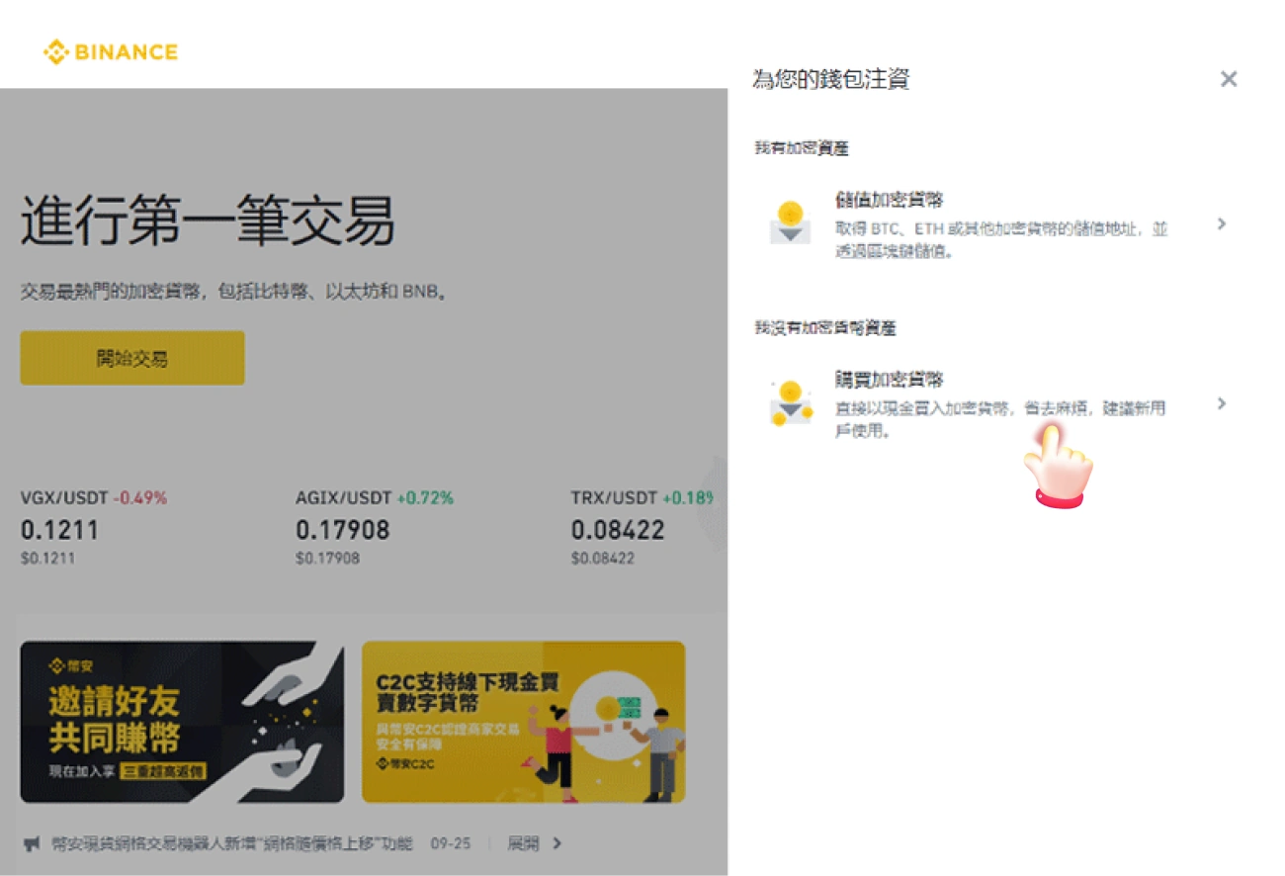Click the 儲值加密貨幣 deposit coin icon

click(x=787, y=224)
